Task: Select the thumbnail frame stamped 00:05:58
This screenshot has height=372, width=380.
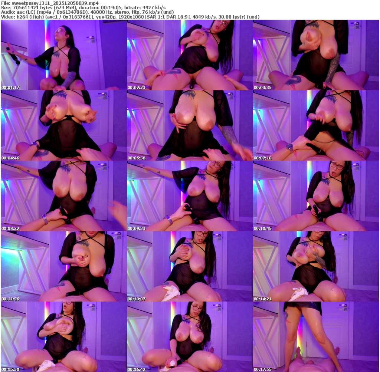Action: tap(190, 125)
